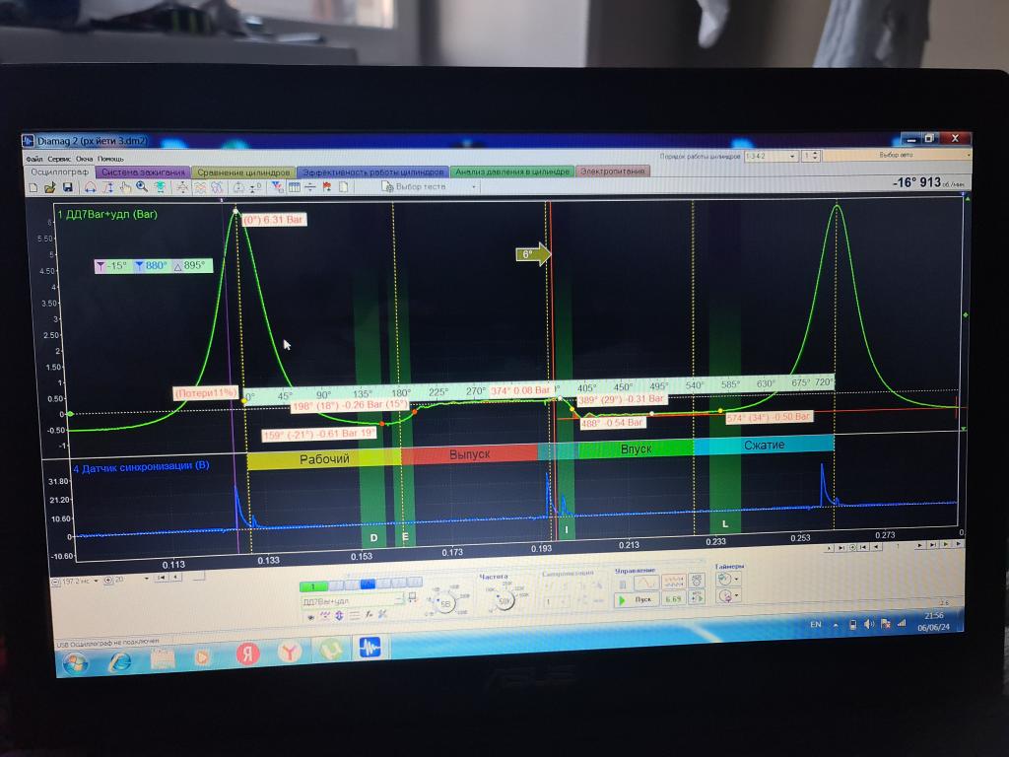
Task: Click the Впуск stroke bar
Action: point(636,448)
